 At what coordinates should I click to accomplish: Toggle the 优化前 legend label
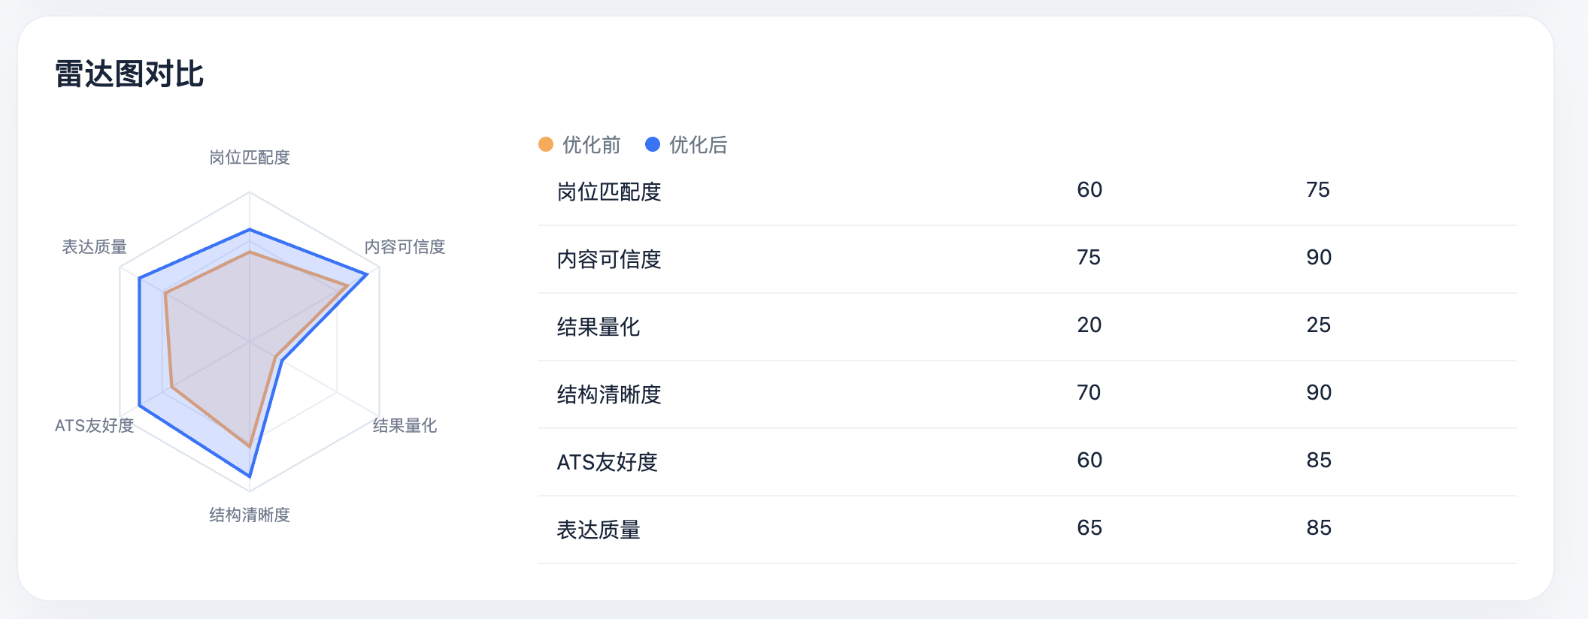(x=592, y=145)
